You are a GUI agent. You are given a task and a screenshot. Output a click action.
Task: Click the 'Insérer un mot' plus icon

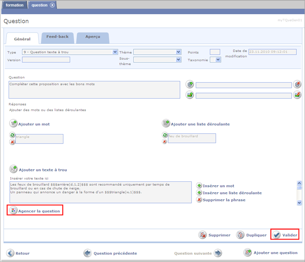pos(199,186)
